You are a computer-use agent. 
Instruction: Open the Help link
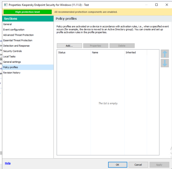pyautogui.click(x=8, y=163)
